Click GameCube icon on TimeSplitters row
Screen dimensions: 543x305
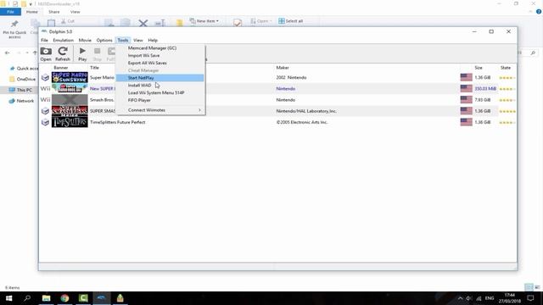click(x=45, y=122)
